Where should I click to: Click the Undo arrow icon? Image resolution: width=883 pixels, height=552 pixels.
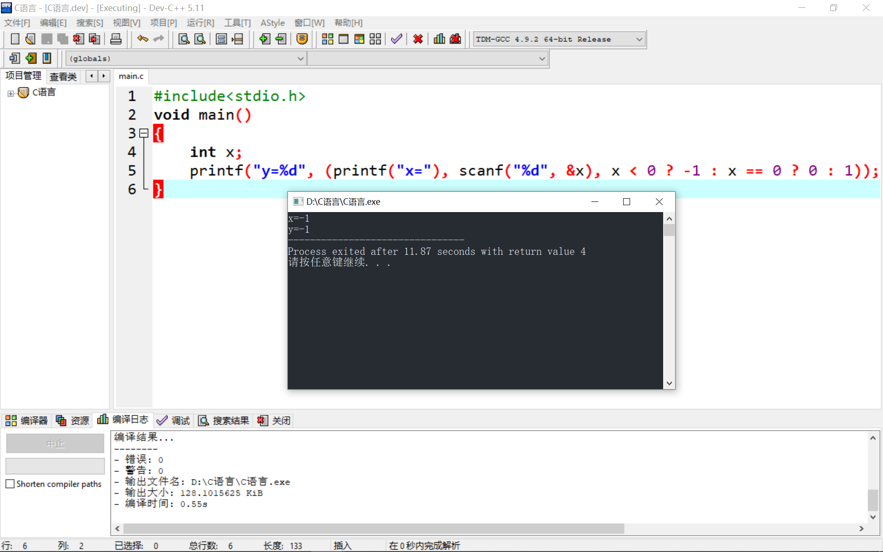click(x=143, y=39)
